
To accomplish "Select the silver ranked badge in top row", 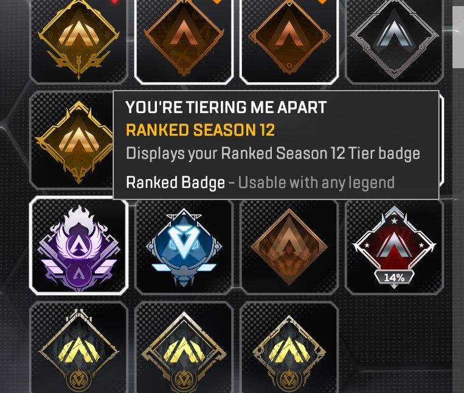I will coord(394,40).
